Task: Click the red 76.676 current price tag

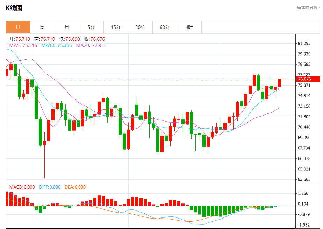Action: [x=308, y=79]
